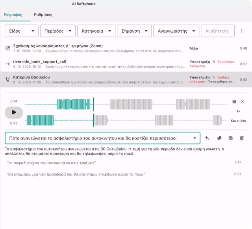
Task: Seek in the lower channel waveform
Action: click(x=126, y=120)
